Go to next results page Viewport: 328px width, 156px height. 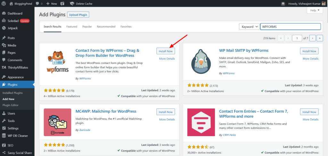[313, 39]
